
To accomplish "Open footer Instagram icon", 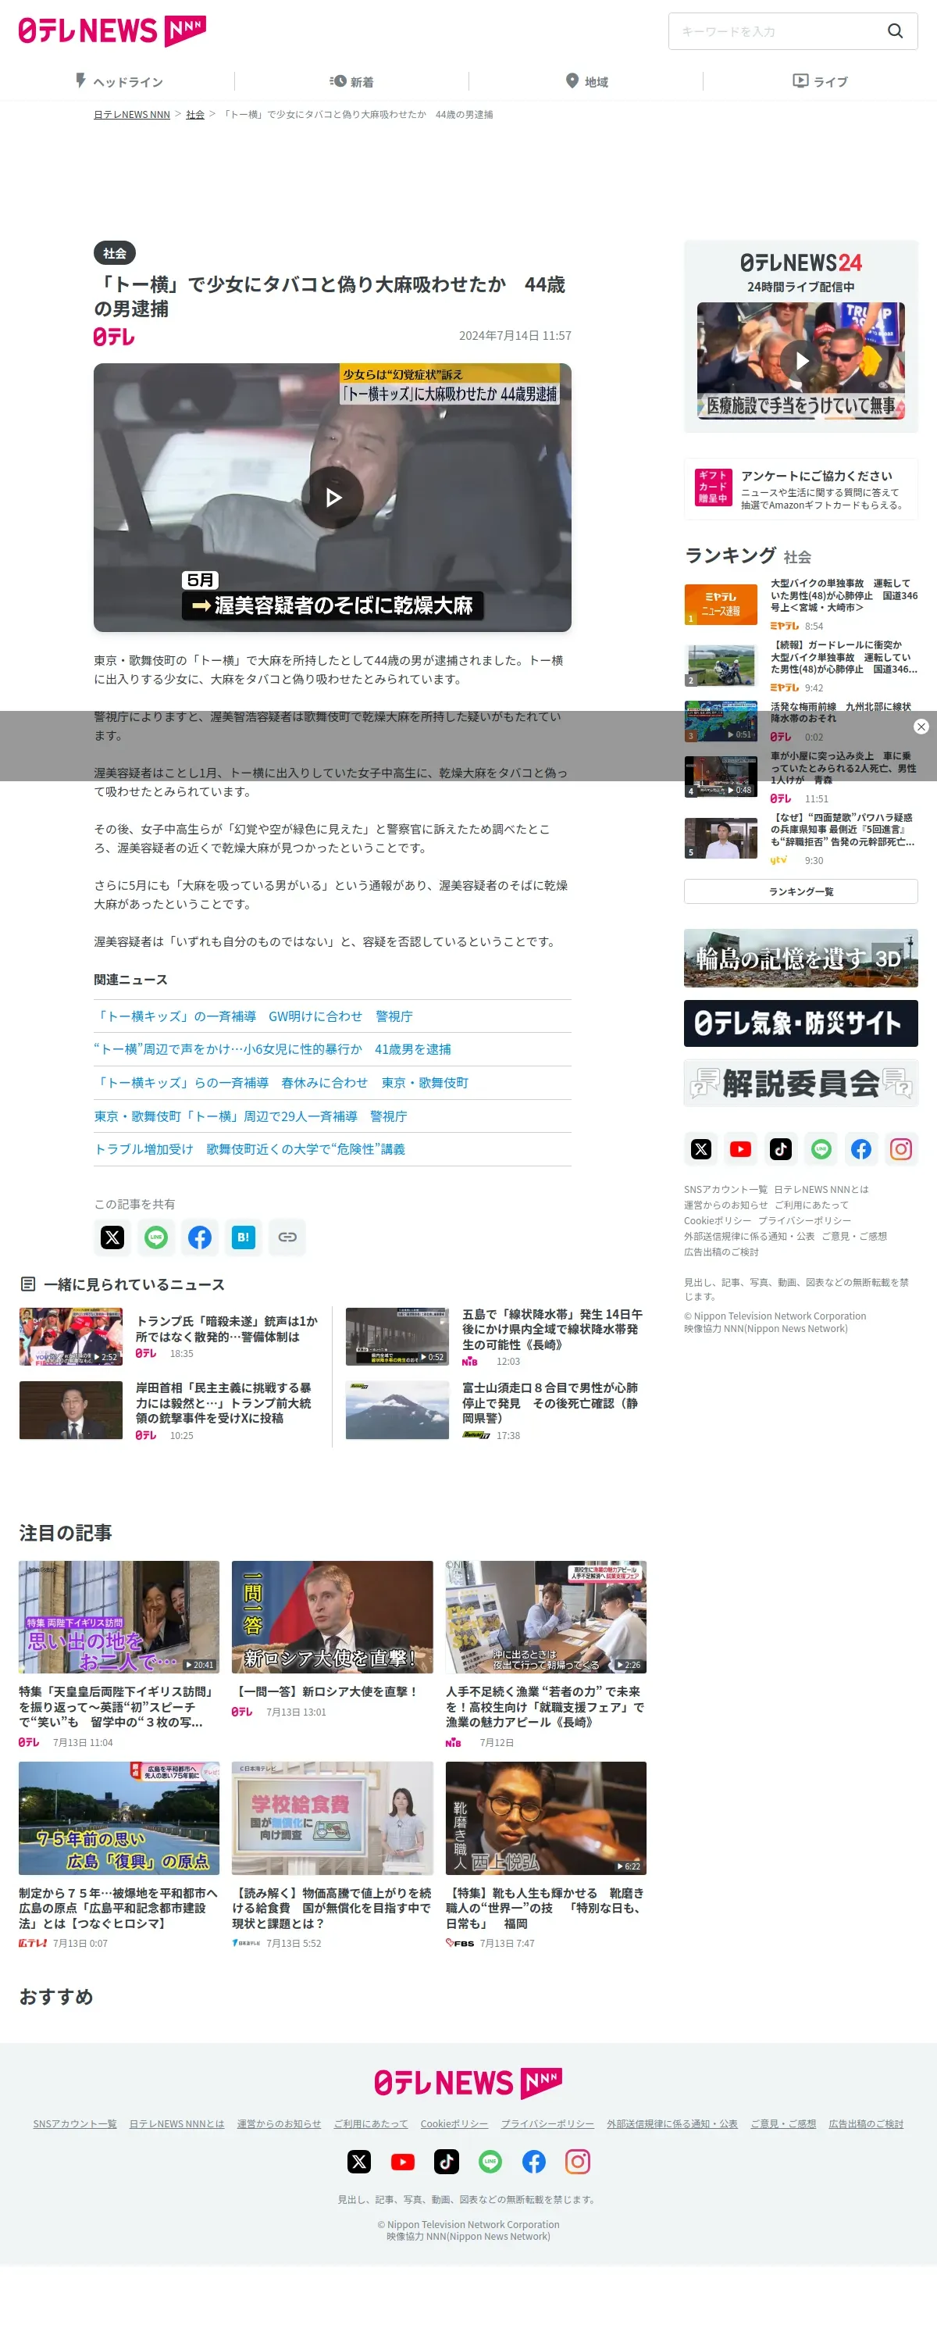I will tap(578, 2162).
